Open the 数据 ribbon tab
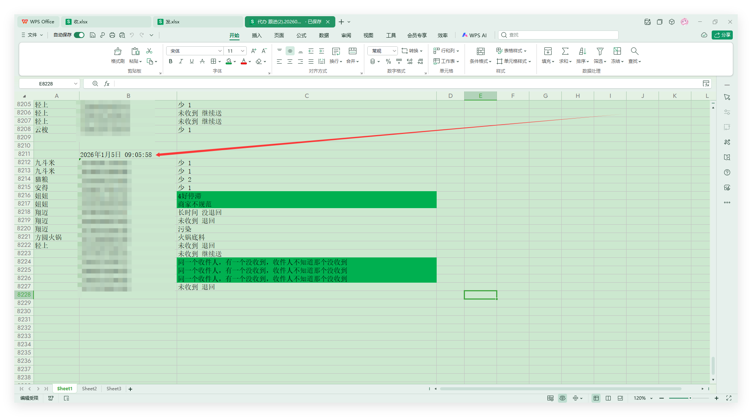752x417 pixels. pyautogui.click(x=324, y=35)
